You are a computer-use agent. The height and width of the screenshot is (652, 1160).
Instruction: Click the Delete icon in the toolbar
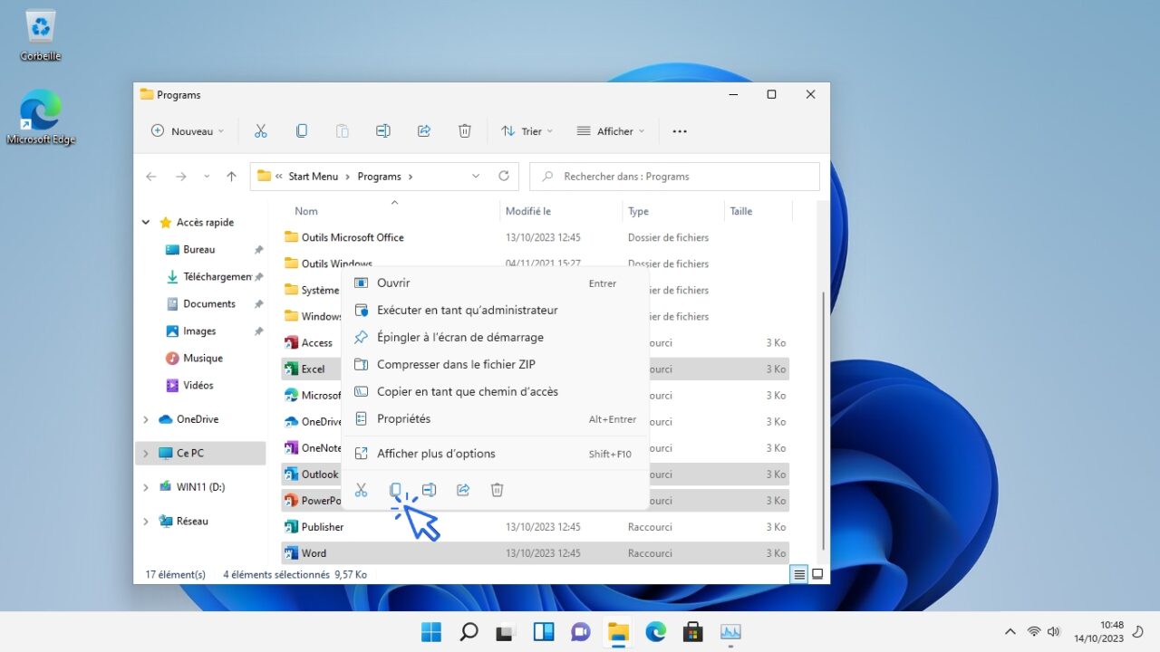[x=464, y=130]
